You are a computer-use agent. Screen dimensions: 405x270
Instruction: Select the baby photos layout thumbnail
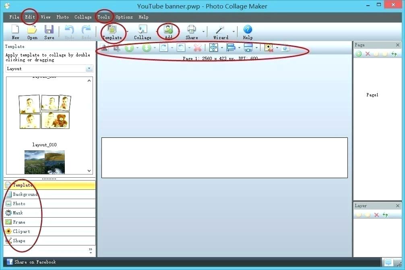pyautogui.click(x=45, y=112)
